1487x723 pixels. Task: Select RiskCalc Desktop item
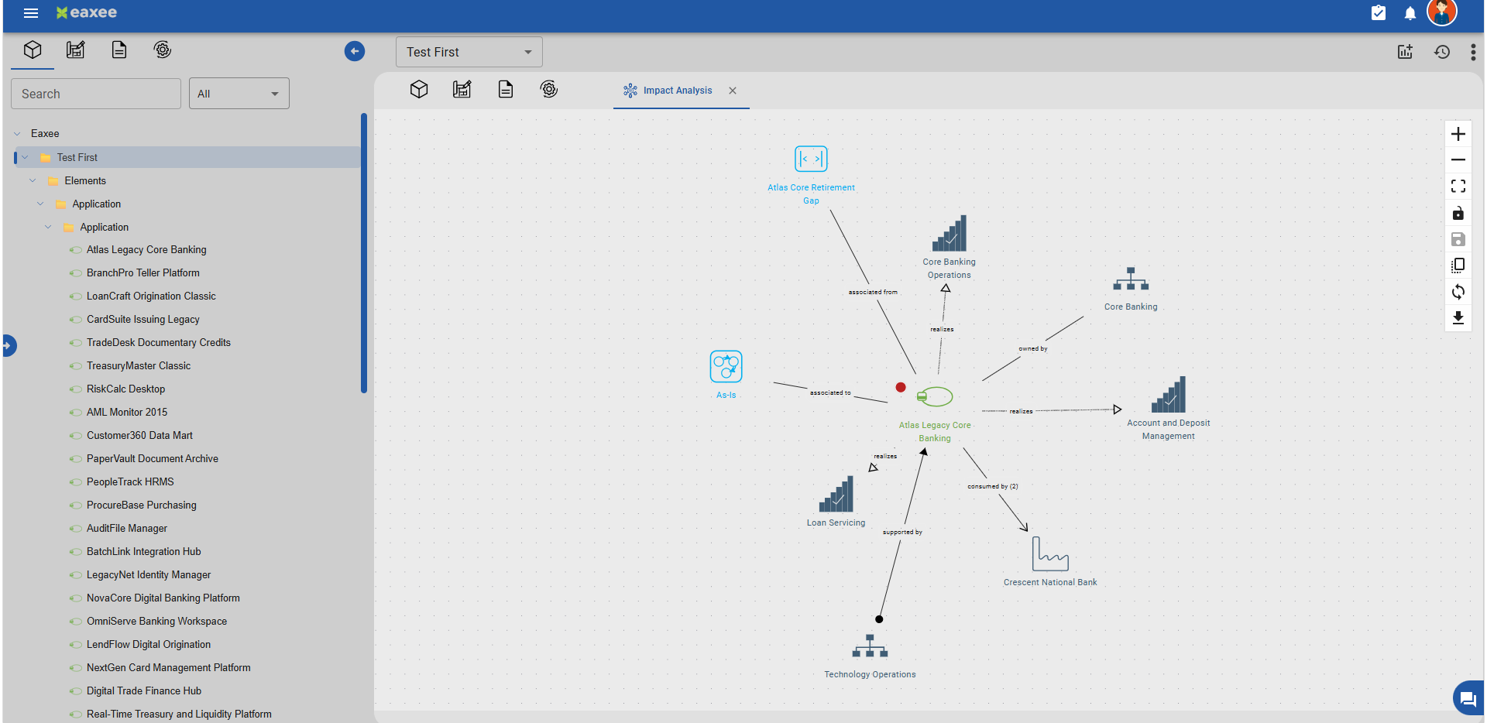125,389
